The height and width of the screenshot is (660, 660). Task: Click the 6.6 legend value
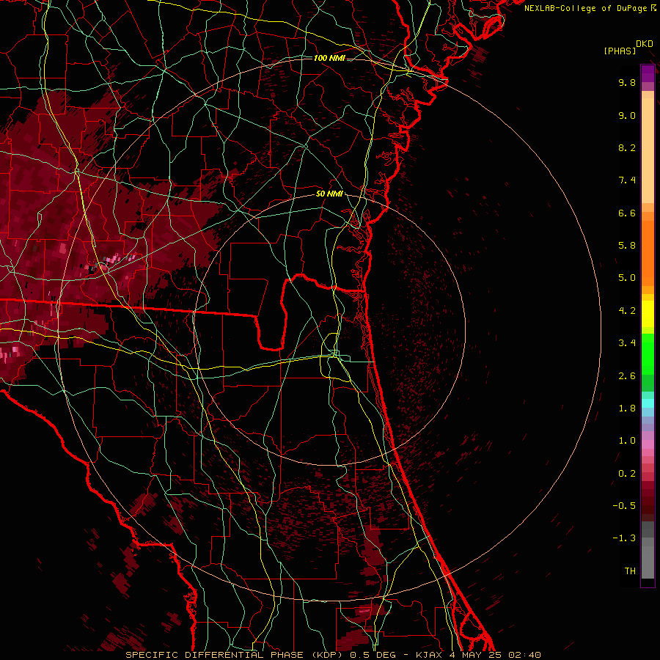tap(627, 213)
